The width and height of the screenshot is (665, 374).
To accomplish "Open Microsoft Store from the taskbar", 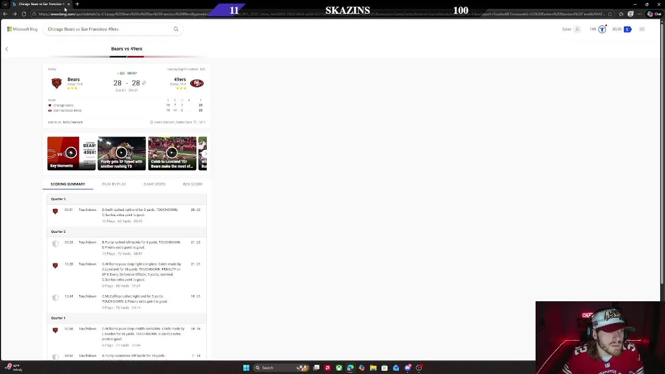I will click(384, 368).
